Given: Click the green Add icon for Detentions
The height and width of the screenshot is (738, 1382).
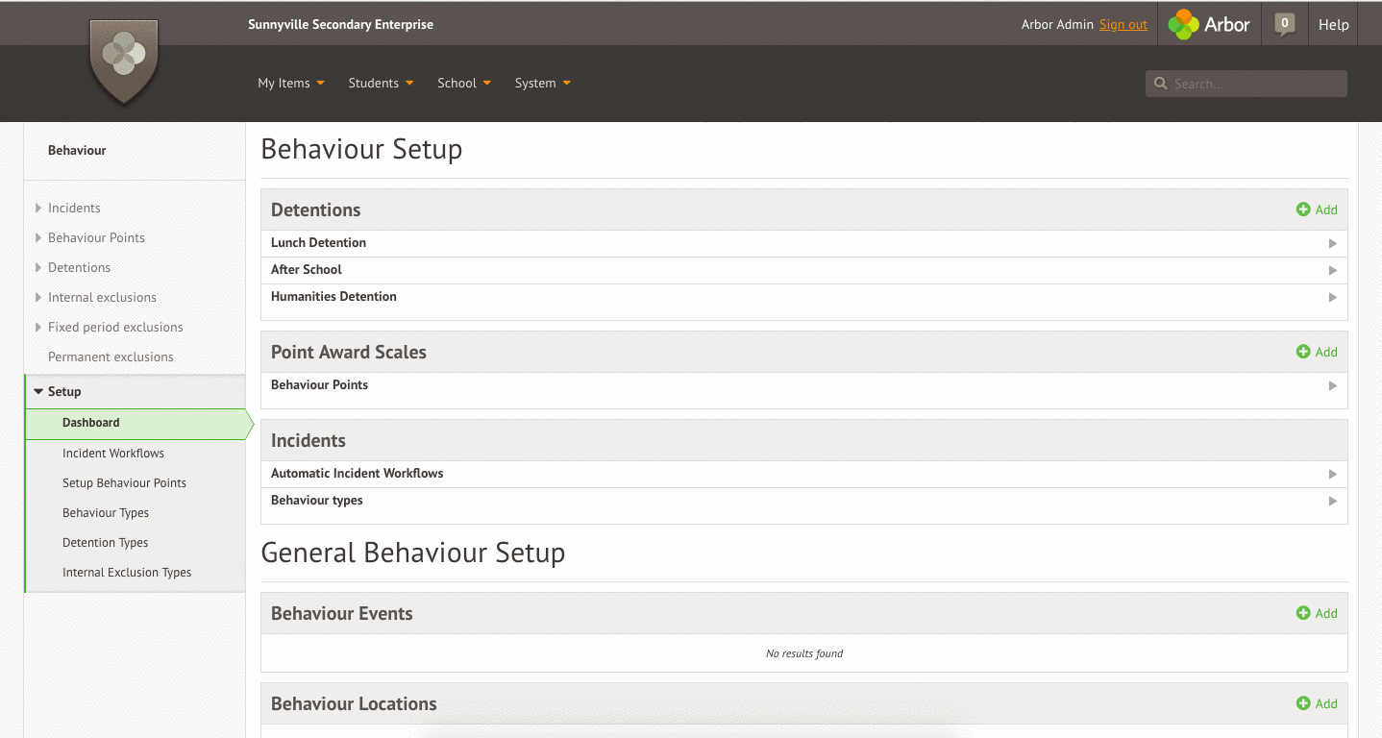Looking at the screenshot, I should 1303,209.
